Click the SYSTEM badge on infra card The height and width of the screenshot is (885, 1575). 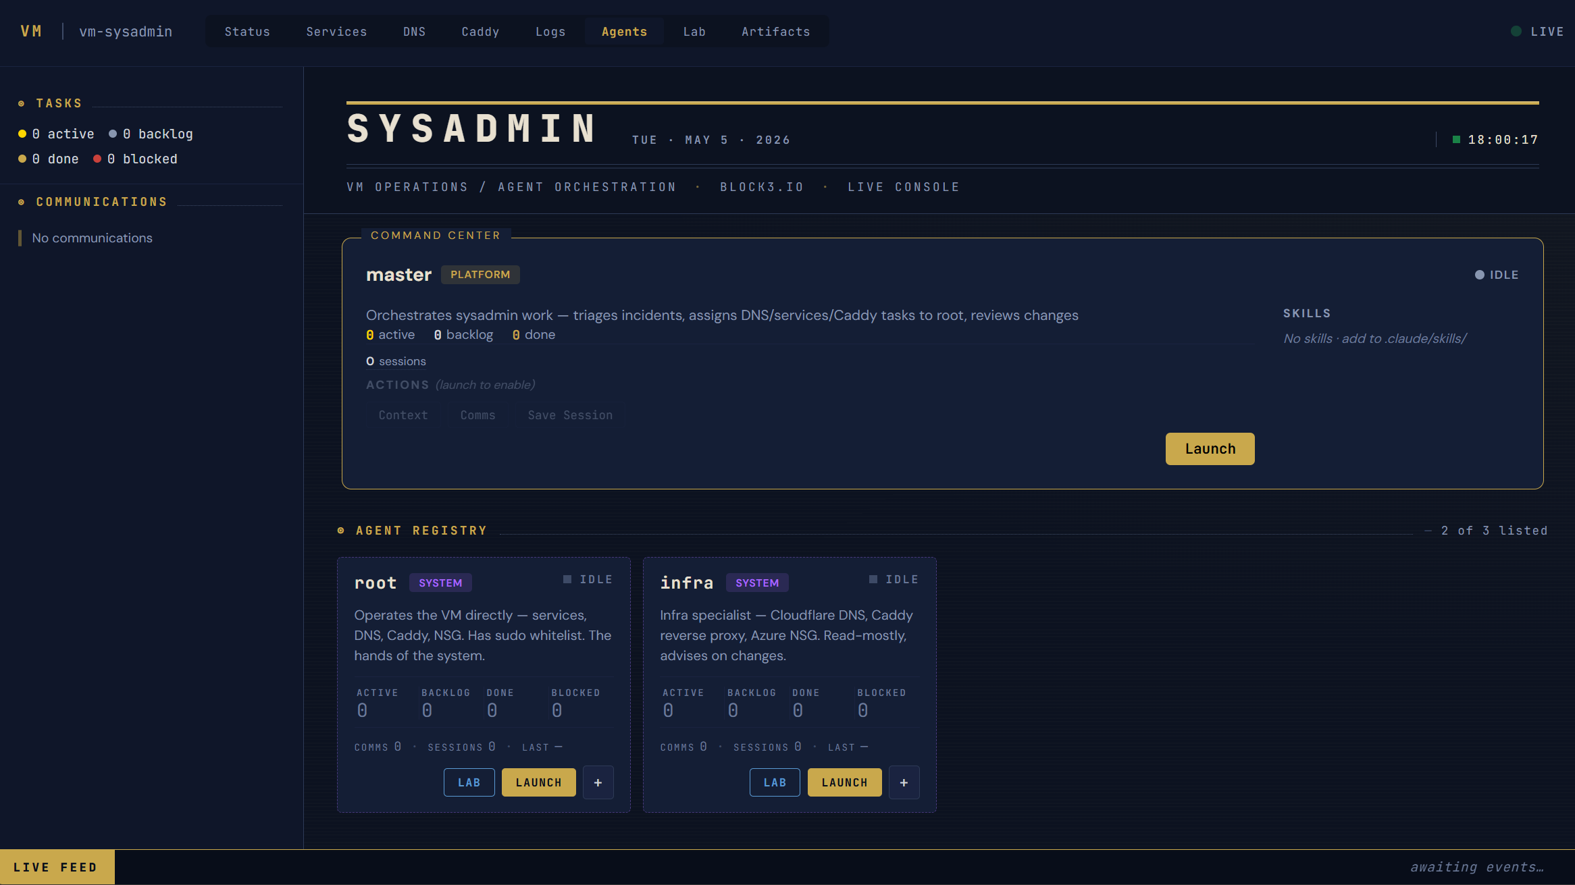tap(757, 583)
